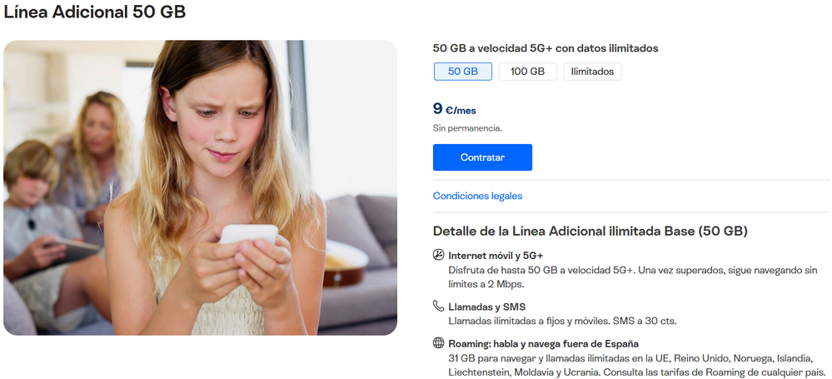
Task: Open the Condiciones legales link
Action: (477, 196)
